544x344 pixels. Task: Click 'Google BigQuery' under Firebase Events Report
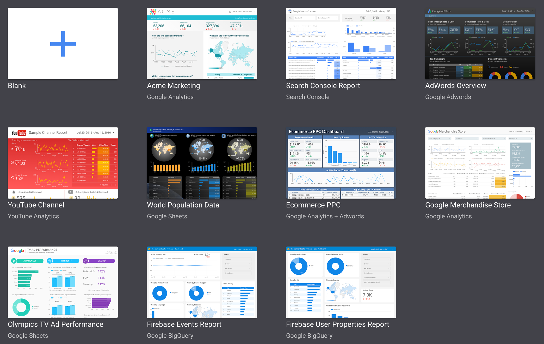[x=170, y=336]
